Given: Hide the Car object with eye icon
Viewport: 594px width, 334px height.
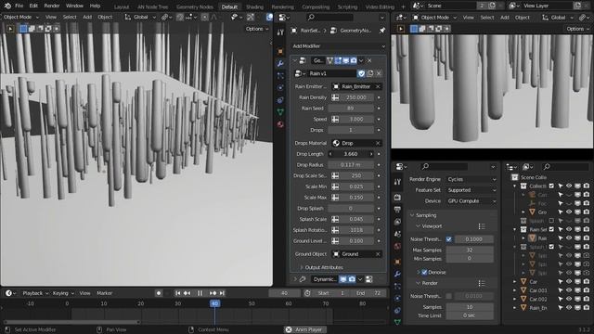Looking at the screenshot, I should coord(569,282).
